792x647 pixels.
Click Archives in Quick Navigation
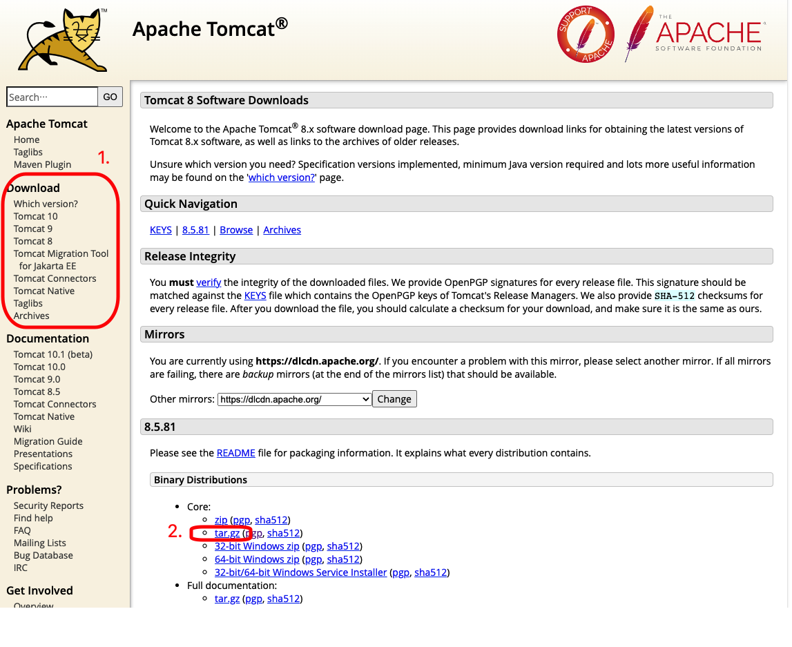(282, 230)
